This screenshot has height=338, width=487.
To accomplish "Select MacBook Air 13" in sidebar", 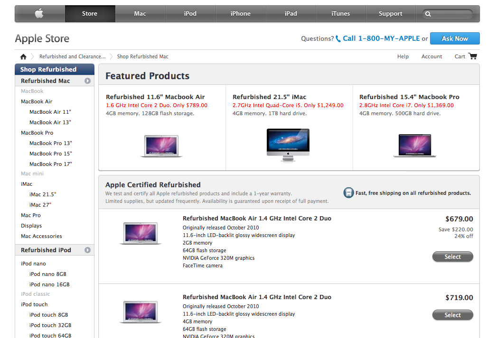I will [50, 122].
